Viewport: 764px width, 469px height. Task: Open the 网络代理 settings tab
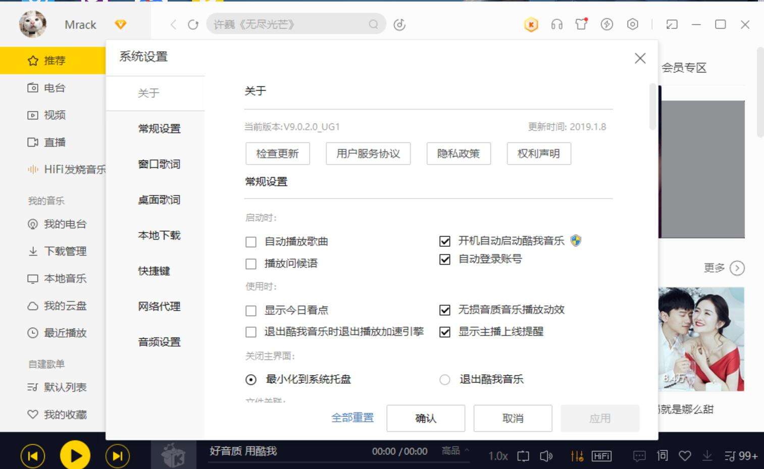pos(159,306)
